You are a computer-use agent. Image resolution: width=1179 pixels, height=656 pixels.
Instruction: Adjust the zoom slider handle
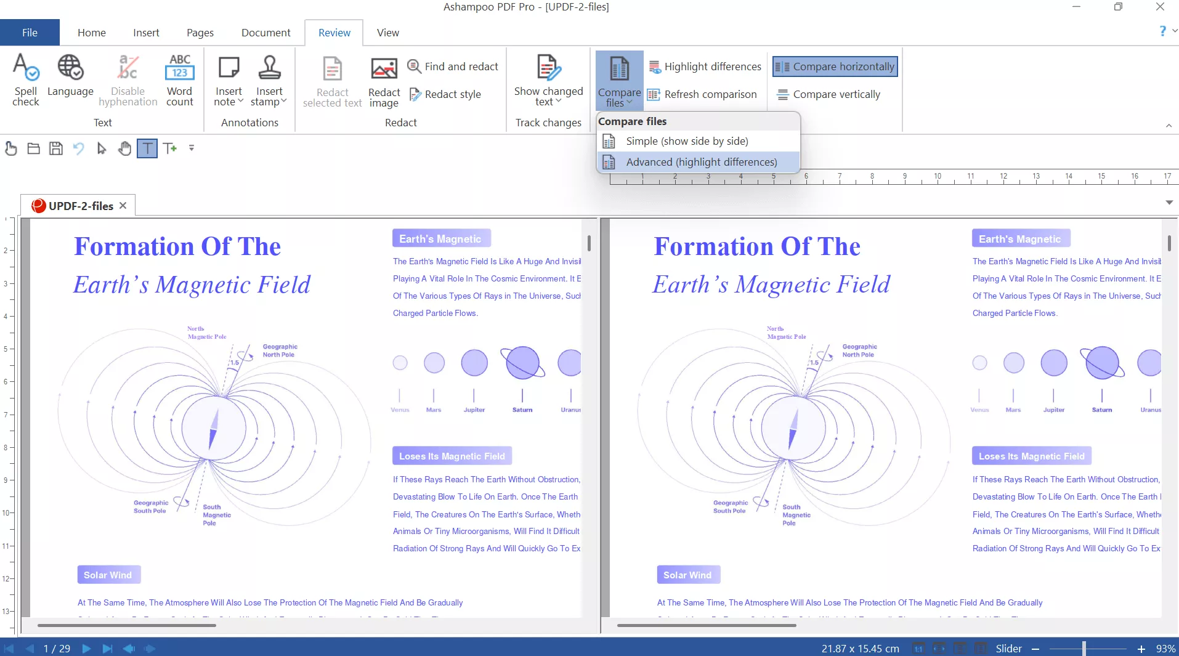(1084, 649)
